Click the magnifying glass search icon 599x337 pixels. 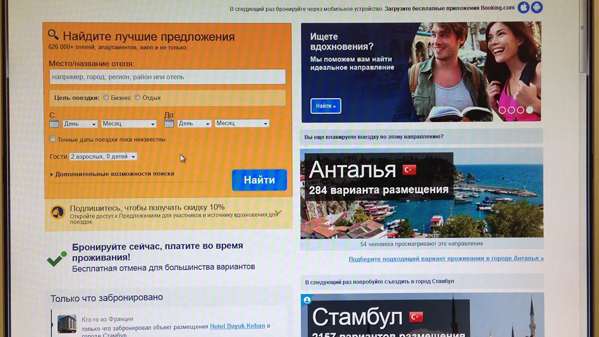pyautogui.click(x=53, y=35)
